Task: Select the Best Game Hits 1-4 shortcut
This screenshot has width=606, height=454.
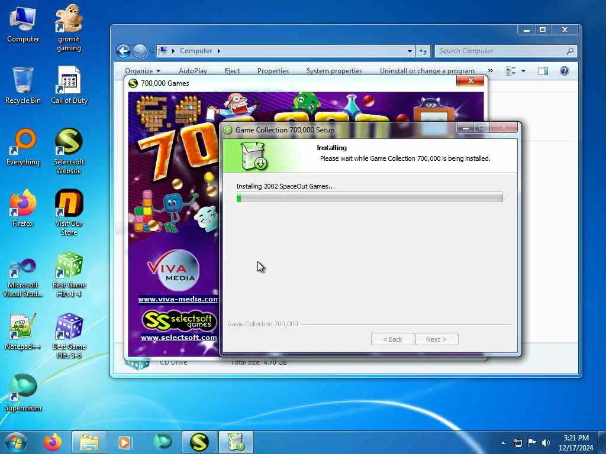Action: point(69,275)
